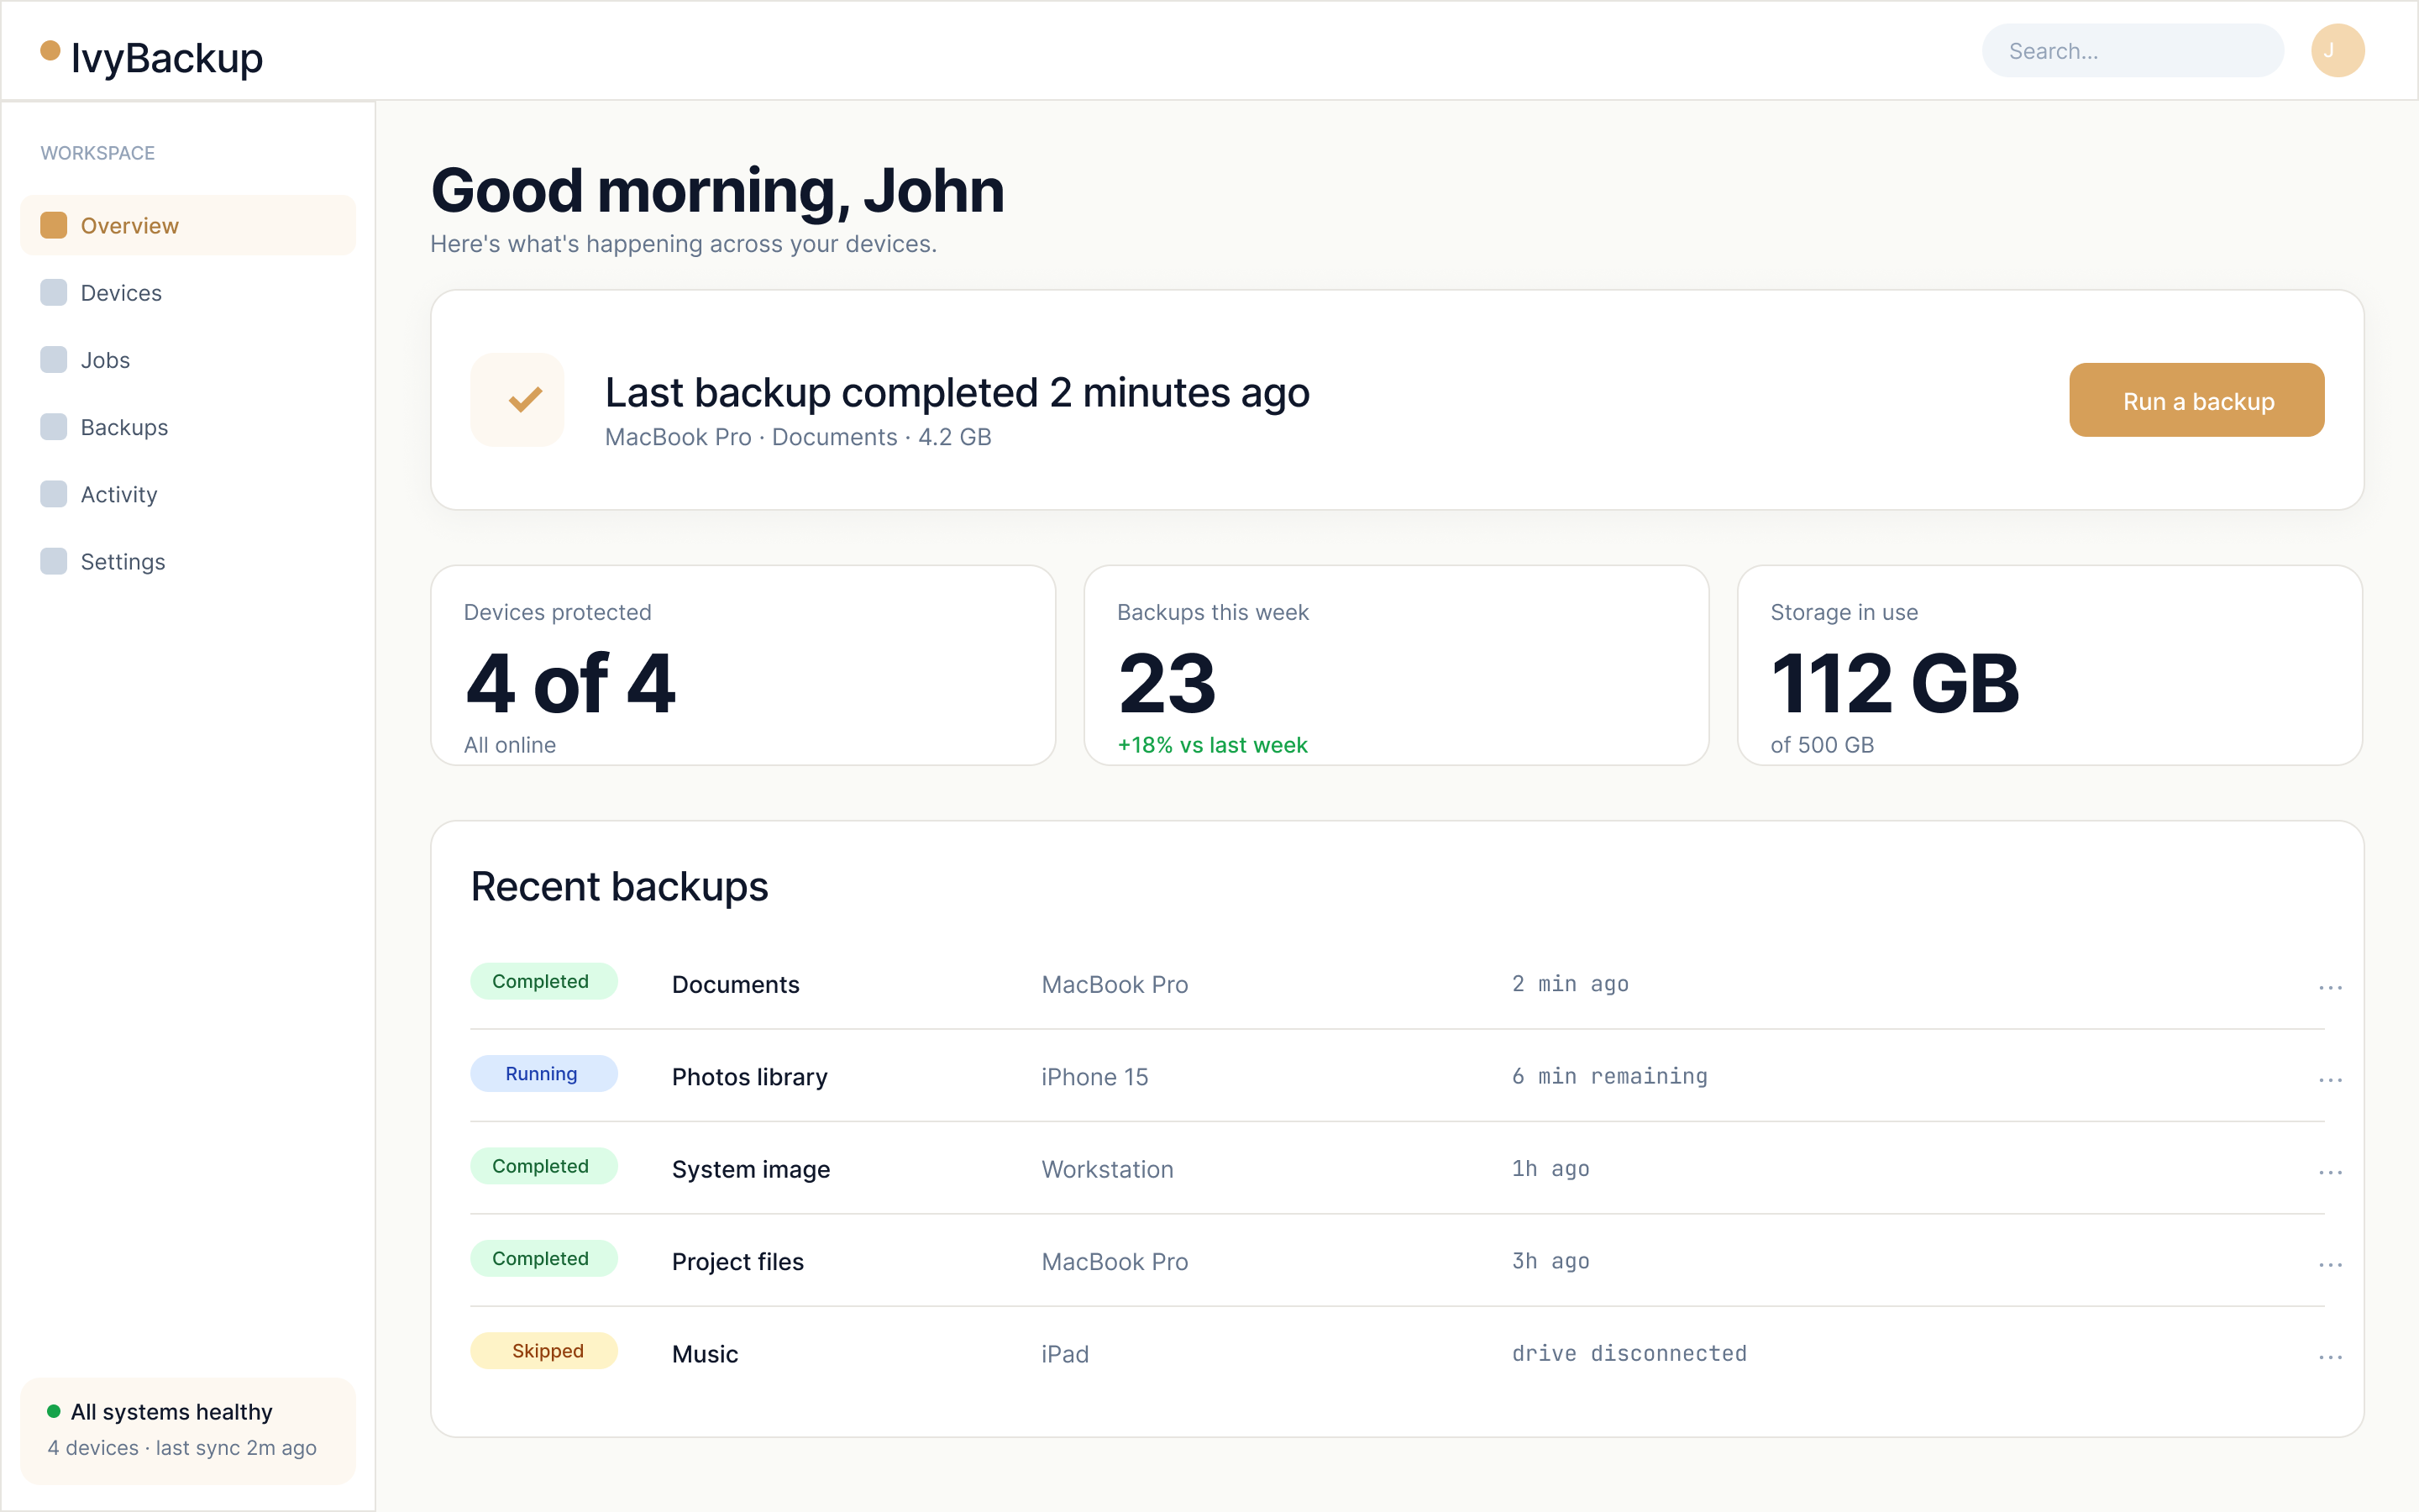Click '4 devices · last sync 2m ago' text

[182, 1447]
